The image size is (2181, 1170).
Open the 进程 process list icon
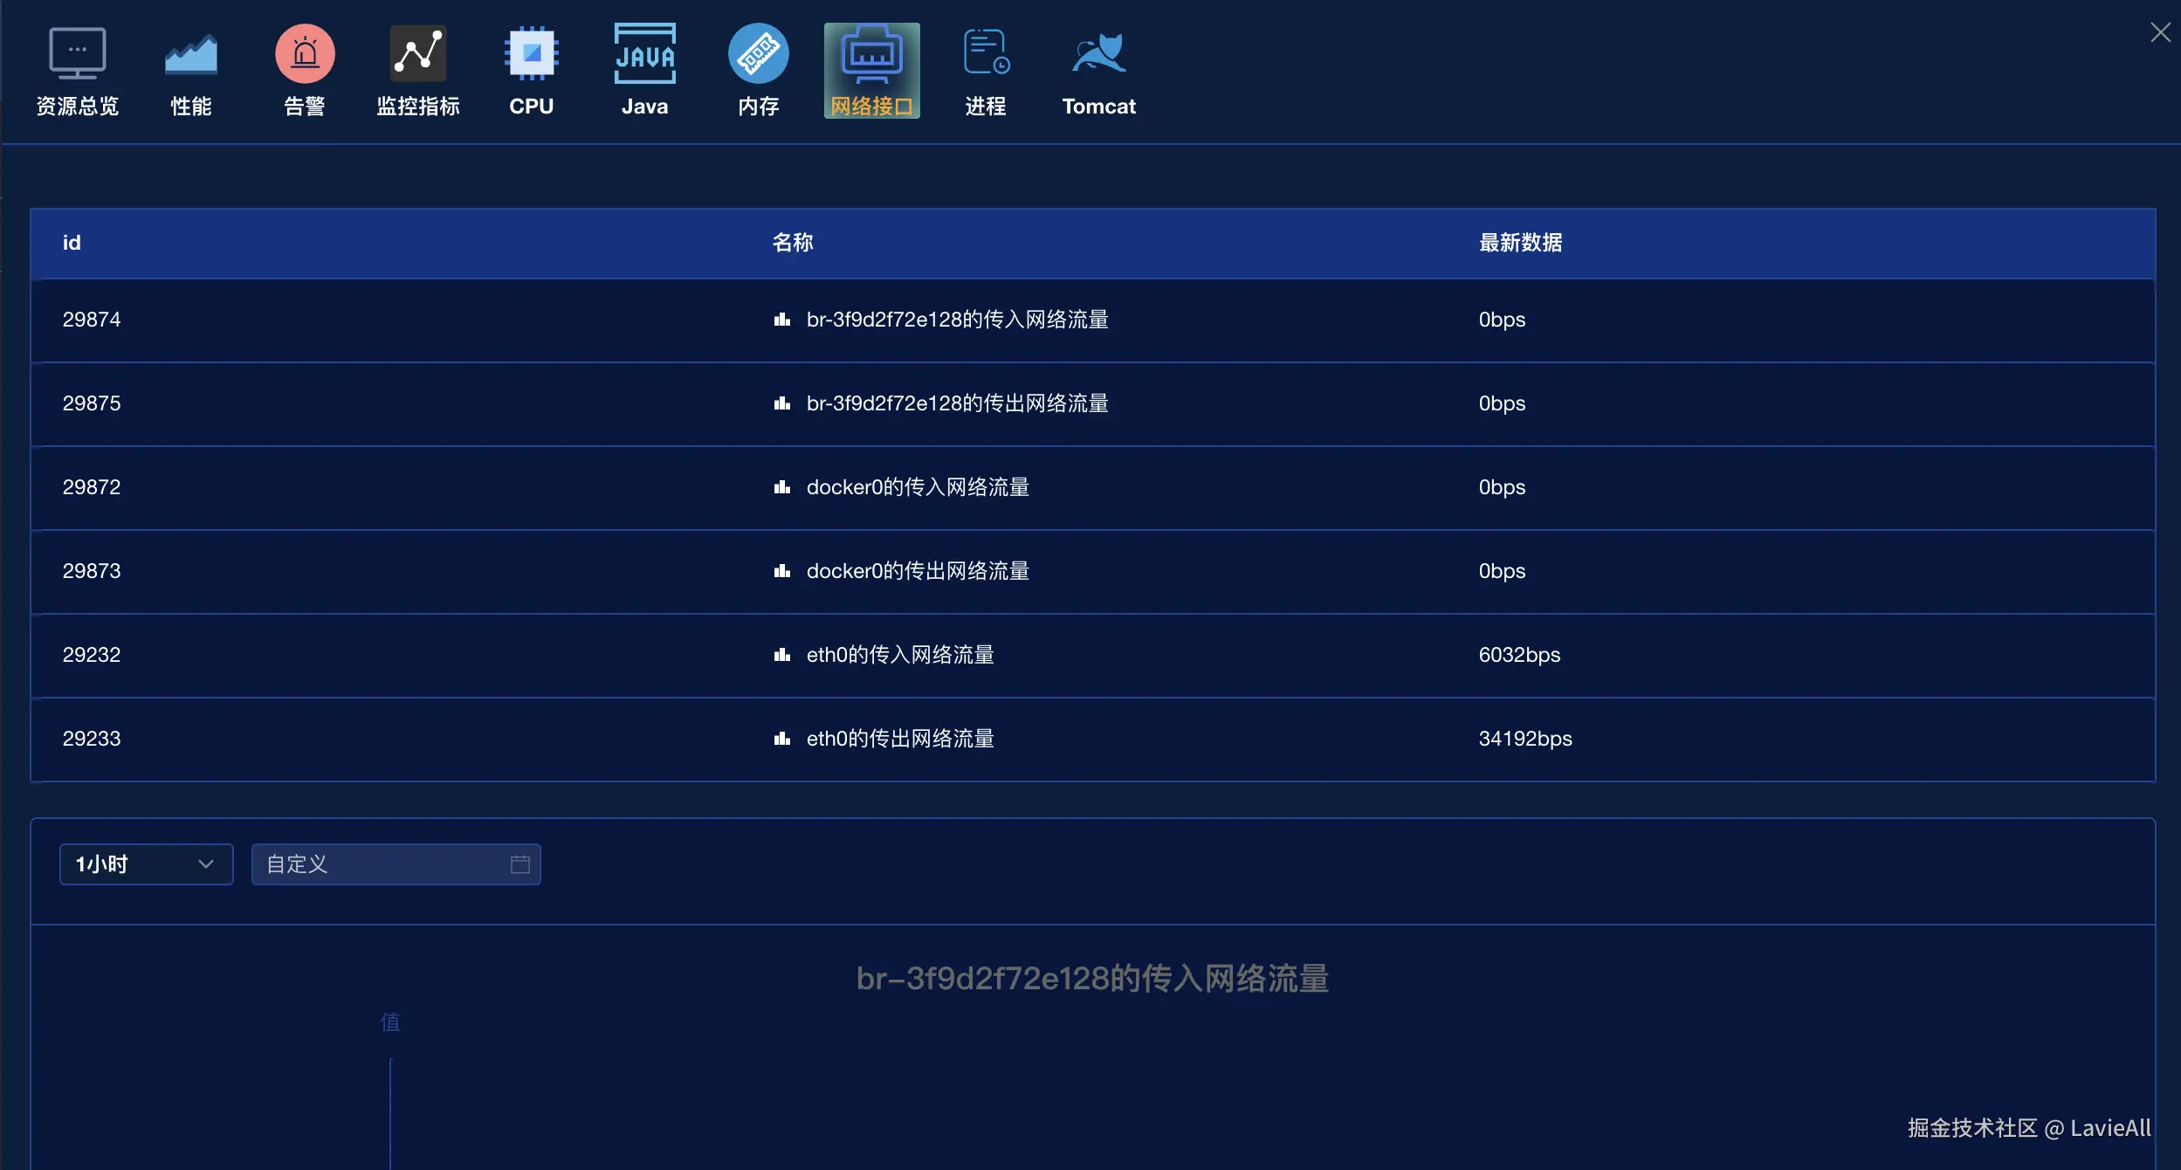coord(986,54)
